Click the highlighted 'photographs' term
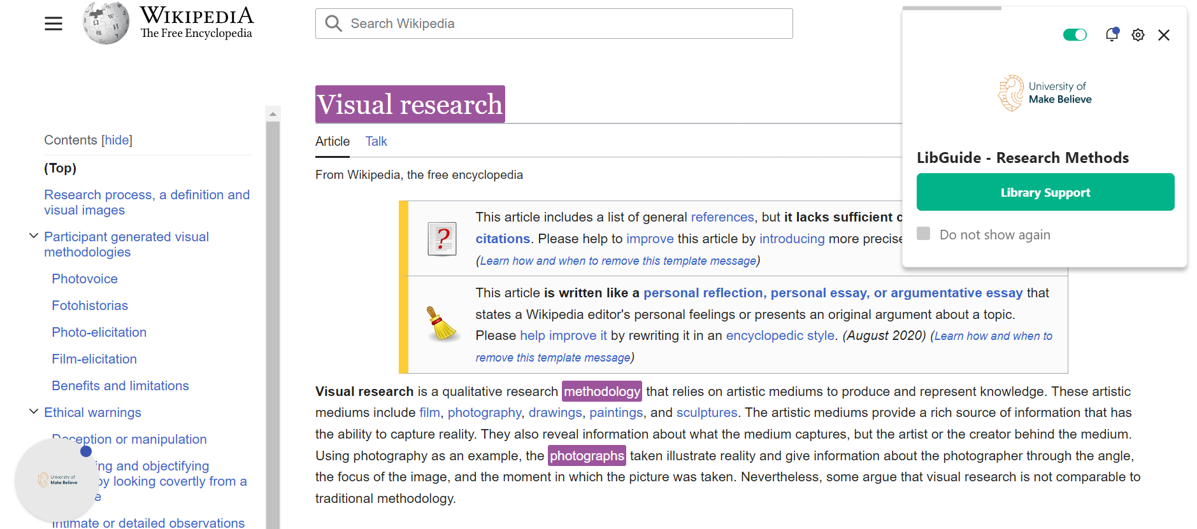 coord(587,456)
